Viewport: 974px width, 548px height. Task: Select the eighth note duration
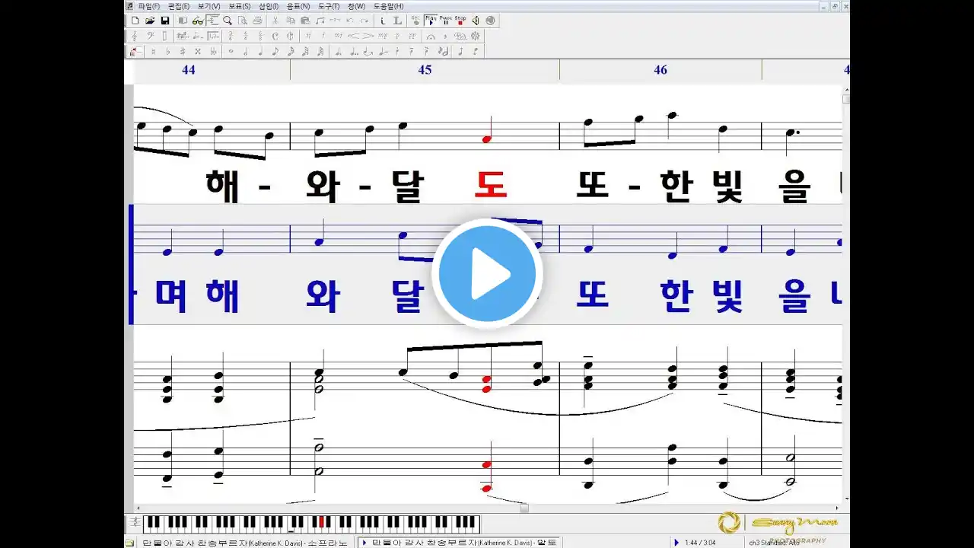pyautogui.click(x=275, y=51)
